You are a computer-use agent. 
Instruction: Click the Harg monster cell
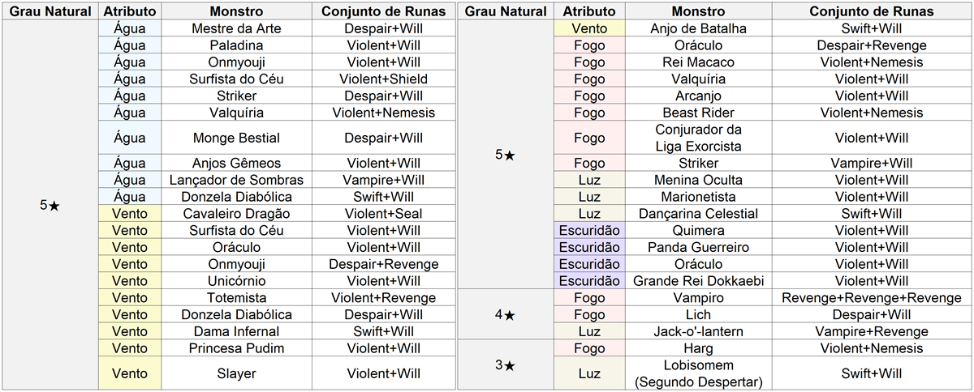click(x=698, y=348)
